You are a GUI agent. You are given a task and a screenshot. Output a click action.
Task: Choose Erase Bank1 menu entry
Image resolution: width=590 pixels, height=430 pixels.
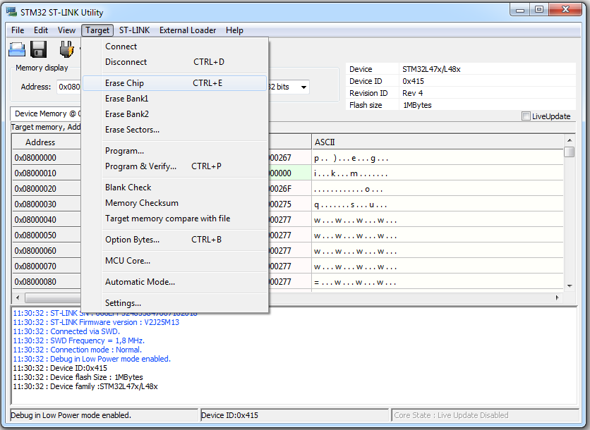[x=174, y=99]
